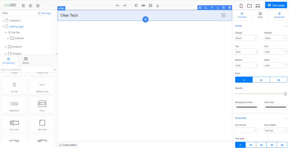
Task: Click the redo arrow icon
Action: click(125, 6)
